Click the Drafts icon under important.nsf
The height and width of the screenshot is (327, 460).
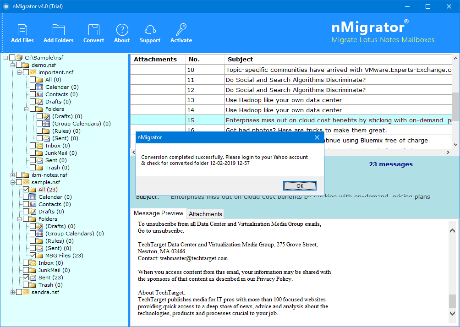point(39,102)
